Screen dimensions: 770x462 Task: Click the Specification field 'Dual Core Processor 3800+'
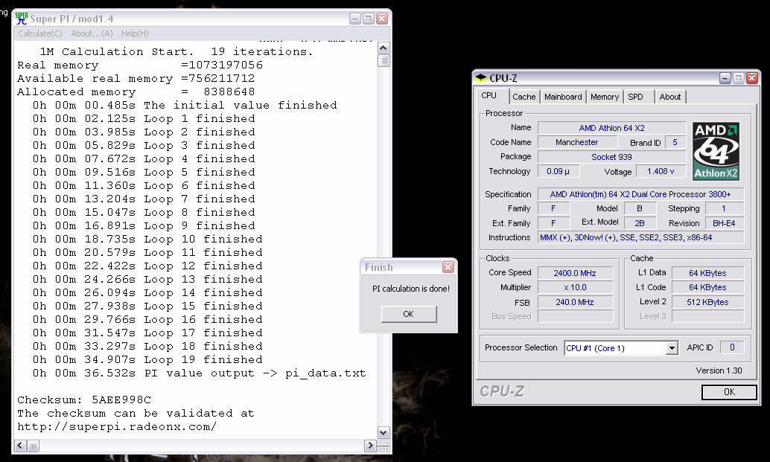pyautogui.click(x=640, y=194)
